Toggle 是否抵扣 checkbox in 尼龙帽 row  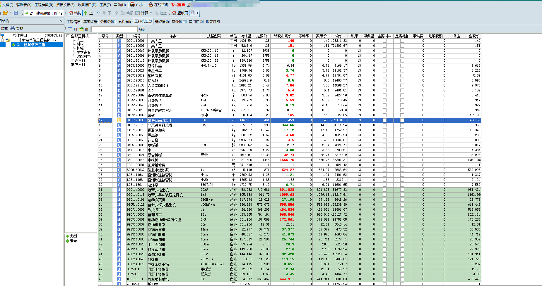pos(402,81)
